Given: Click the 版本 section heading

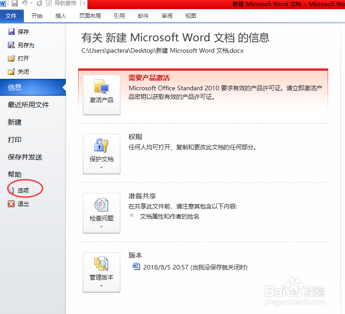Looking at the screenshot, I should (135, 255).
